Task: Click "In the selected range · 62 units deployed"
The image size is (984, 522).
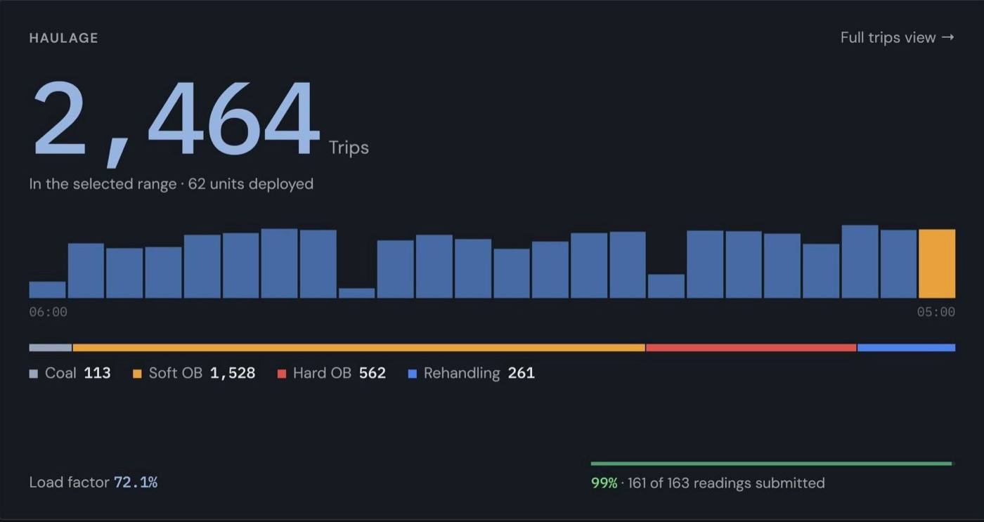Action: pyautogui.click(x=171, y=184)
